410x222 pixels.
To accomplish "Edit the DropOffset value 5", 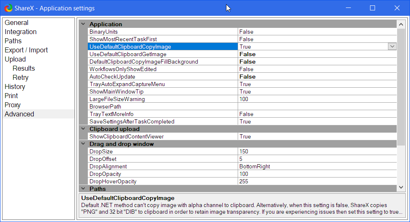I will coord(317,159).
